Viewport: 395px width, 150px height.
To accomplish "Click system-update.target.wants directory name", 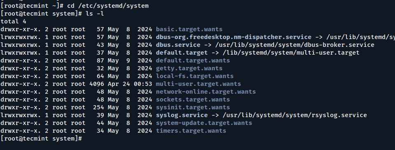I will [x=204, y=123].
